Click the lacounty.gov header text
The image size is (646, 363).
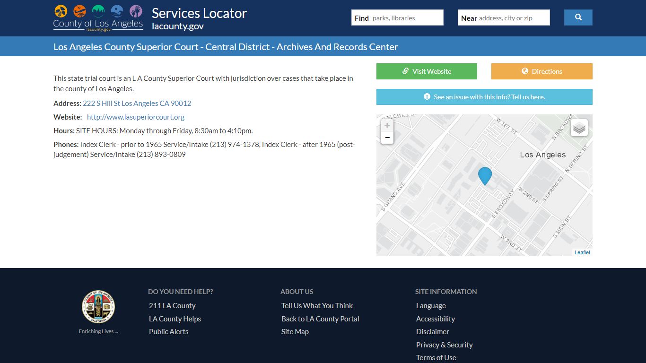178,26
